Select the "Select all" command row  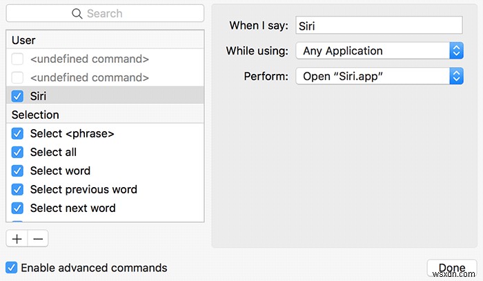tap(105, 152)
